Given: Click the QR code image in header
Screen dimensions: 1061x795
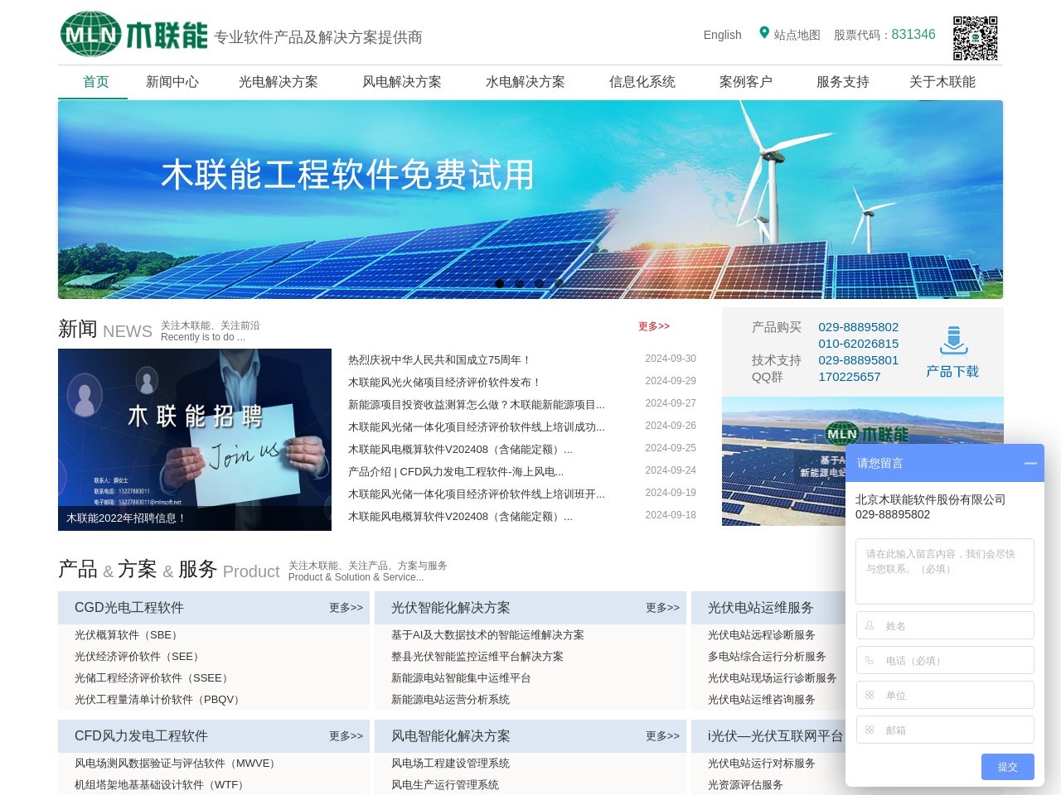Looking at the screenshot, I should [975, 38].
